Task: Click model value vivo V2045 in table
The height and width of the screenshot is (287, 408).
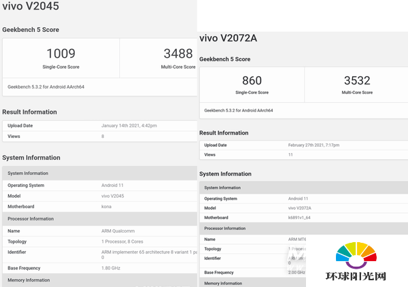Action: coord(113,196)
